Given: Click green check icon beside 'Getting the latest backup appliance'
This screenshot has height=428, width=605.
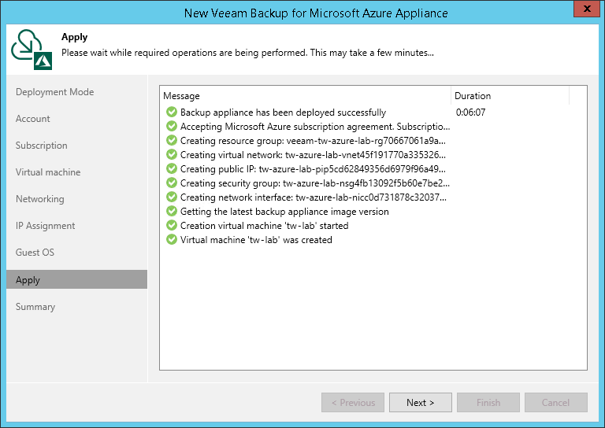Looking at the screenshot, I should [x=171, y=211].
